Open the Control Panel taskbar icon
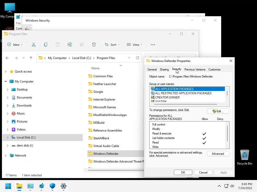The image size is (257, 192). (30, 186)
